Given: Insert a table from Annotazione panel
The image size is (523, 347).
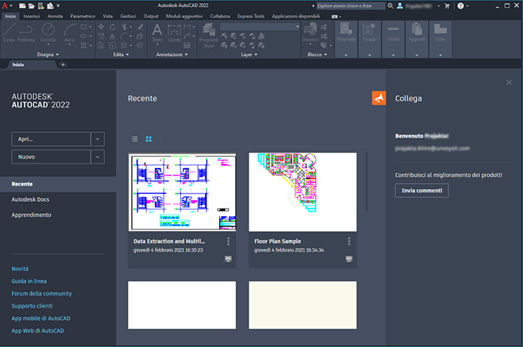Looking at the screenshot, I should (x=187, y=45).
